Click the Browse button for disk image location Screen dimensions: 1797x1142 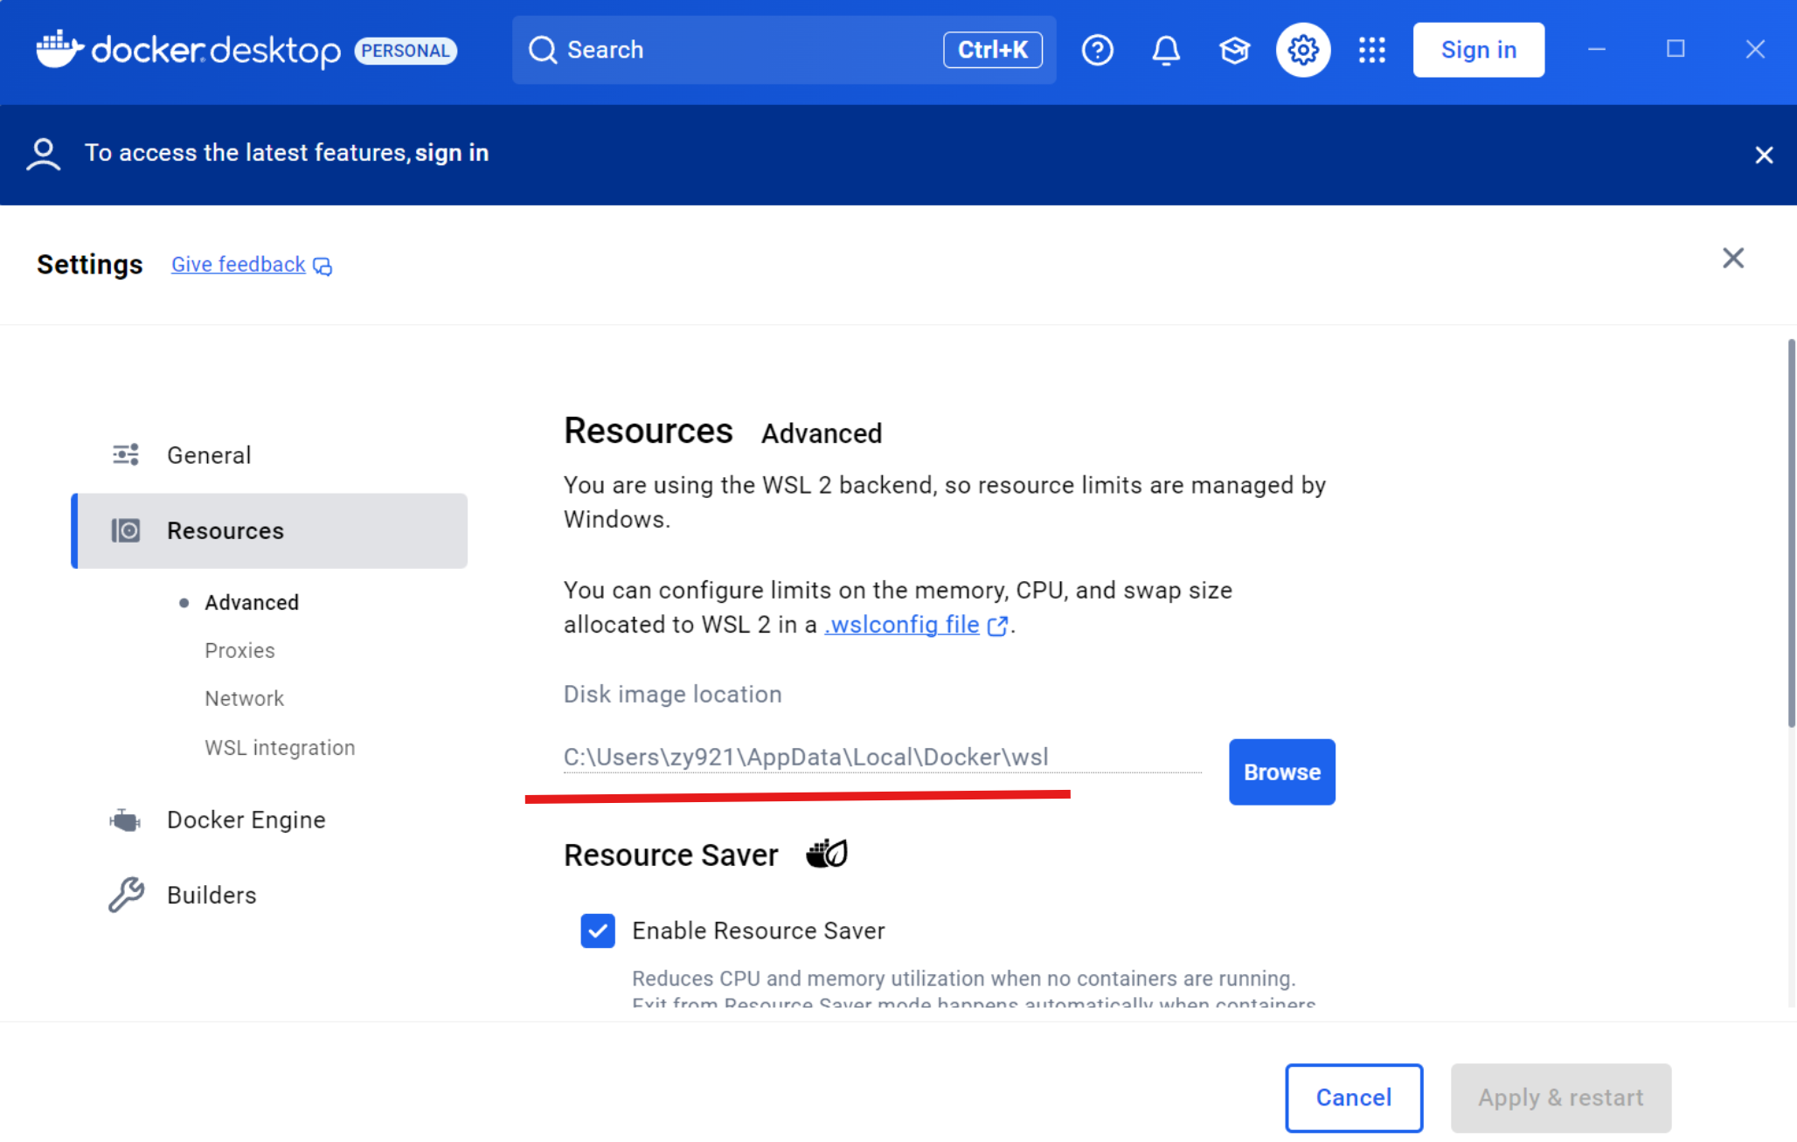tap(1281, 772)
